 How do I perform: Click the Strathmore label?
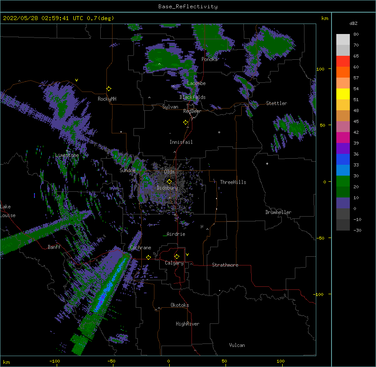point(225,265)
